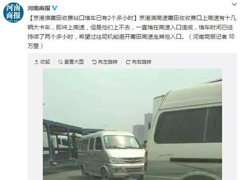Open 查看大图 full-size image link
240x180 pixels.
coord(74,62)
